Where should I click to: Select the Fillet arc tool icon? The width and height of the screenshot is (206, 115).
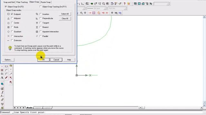click(6, 74)
